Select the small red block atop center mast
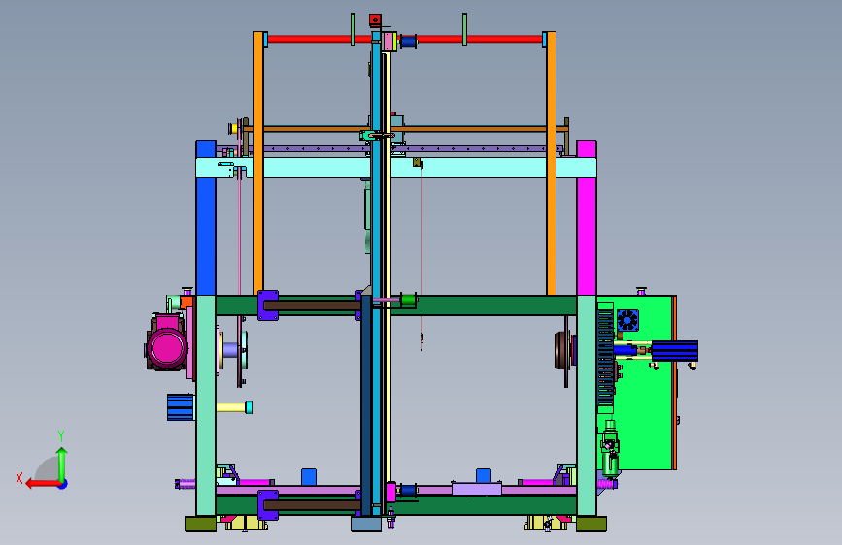 (x=375, y=20)
